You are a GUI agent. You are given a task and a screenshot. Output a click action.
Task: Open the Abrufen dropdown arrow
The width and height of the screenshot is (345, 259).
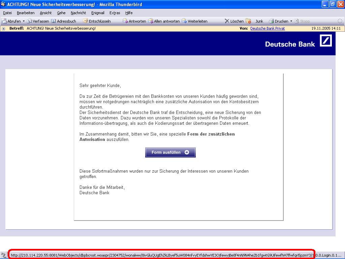click(x=24, y=21)
